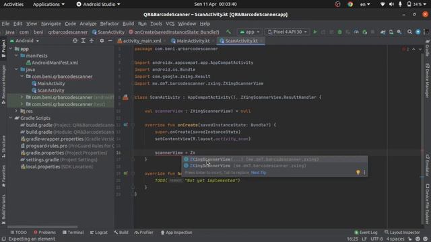The image size is (431, 242).
Task: Click the volume icon in system tray
Action: pyautogui.click(x=391, y=5)
